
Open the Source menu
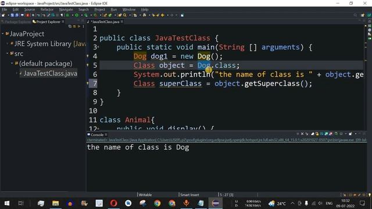30,9
